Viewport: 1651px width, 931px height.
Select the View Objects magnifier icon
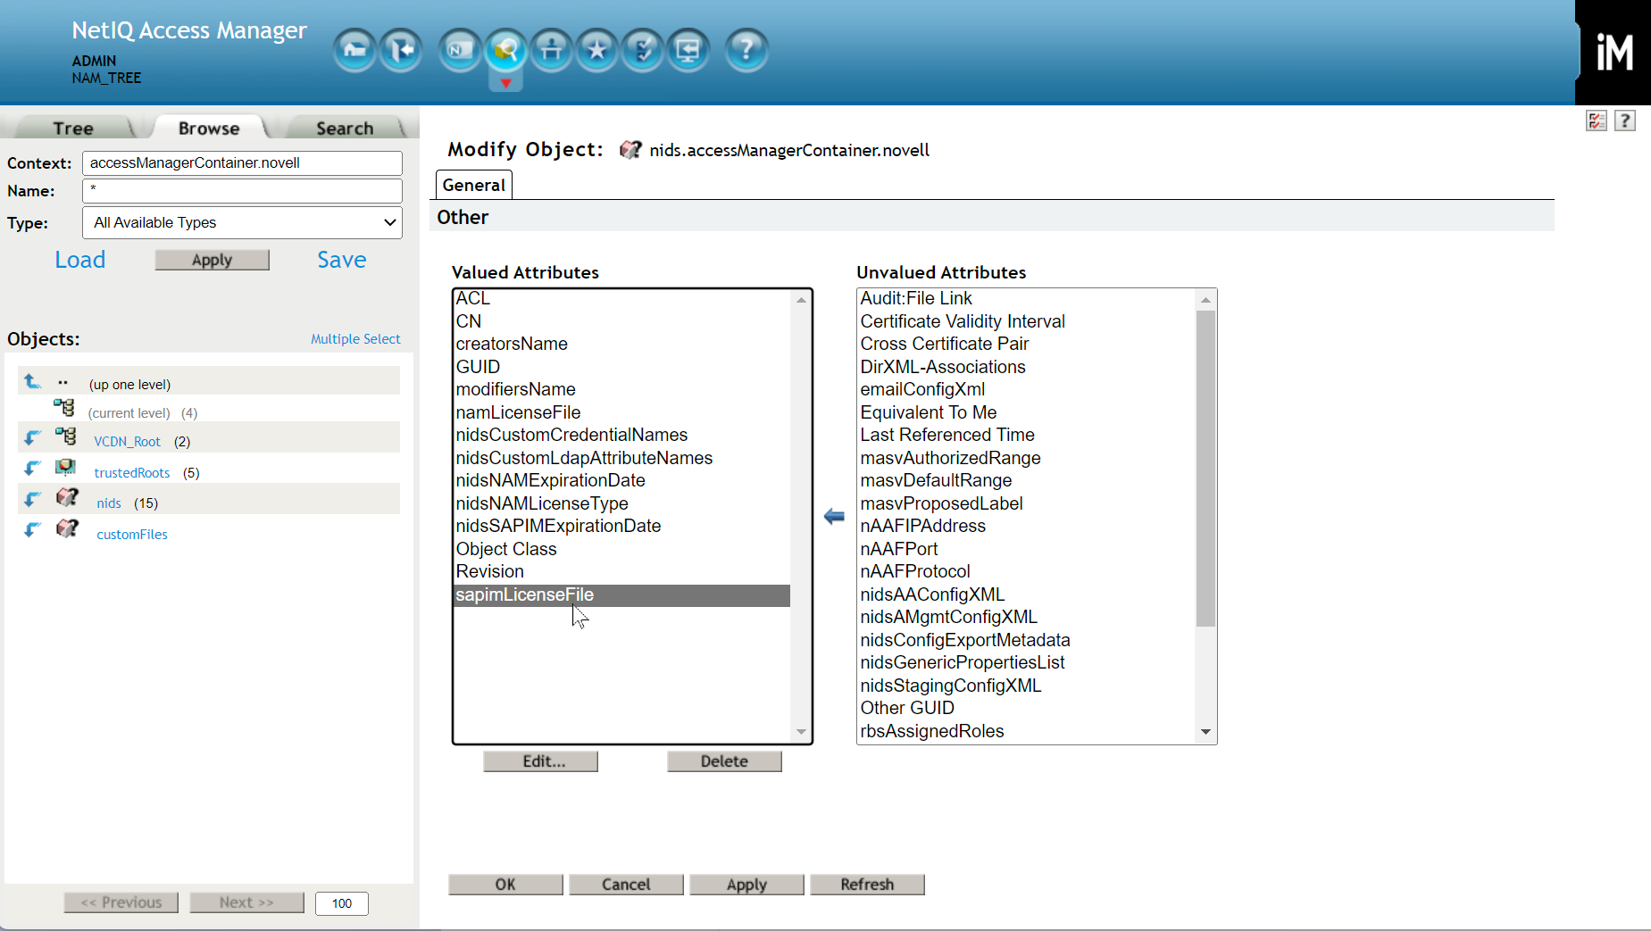505,50
